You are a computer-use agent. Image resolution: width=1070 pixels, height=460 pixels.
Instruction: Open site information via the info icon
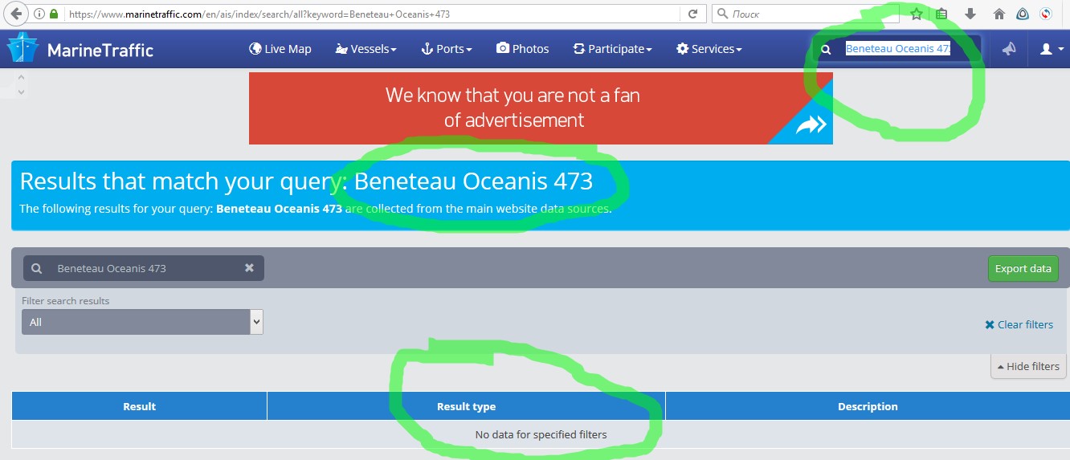[39, 14]
